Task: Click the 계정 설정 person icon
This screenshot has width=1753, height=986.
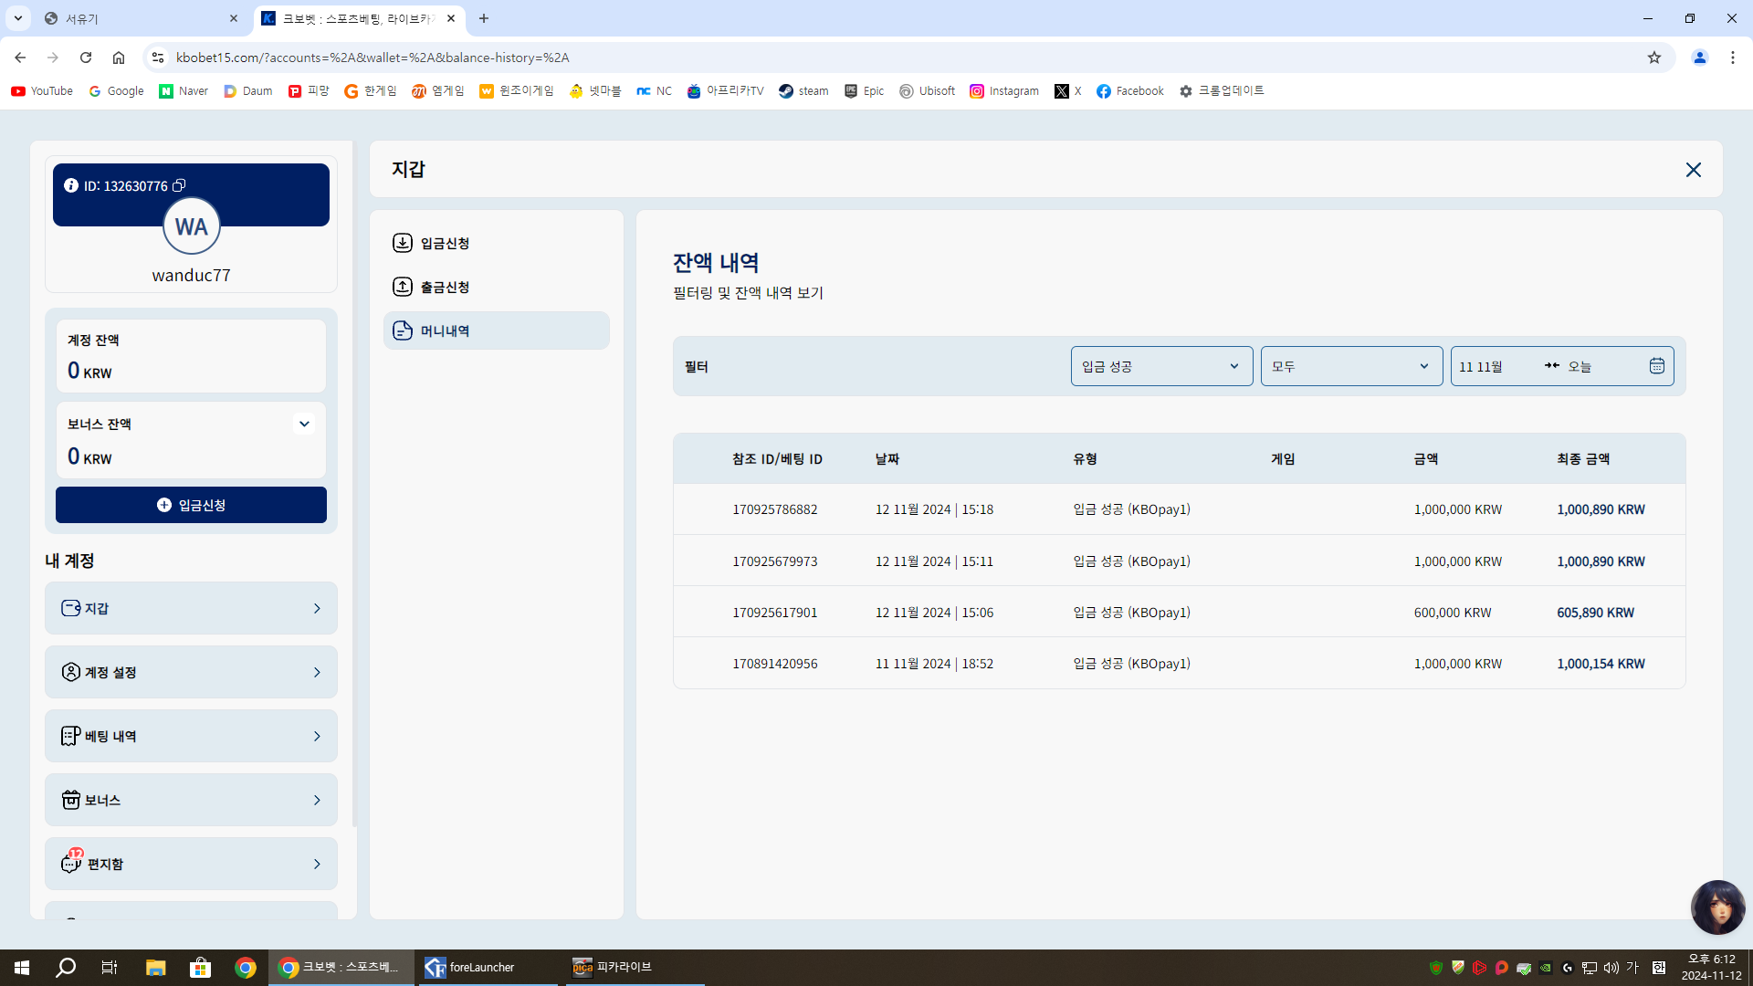Action: click(x=71, y=672)
